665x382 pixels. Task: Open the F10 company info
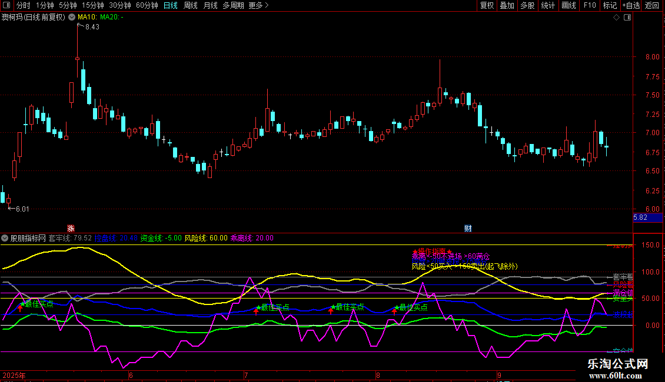[x=589, y=5]
